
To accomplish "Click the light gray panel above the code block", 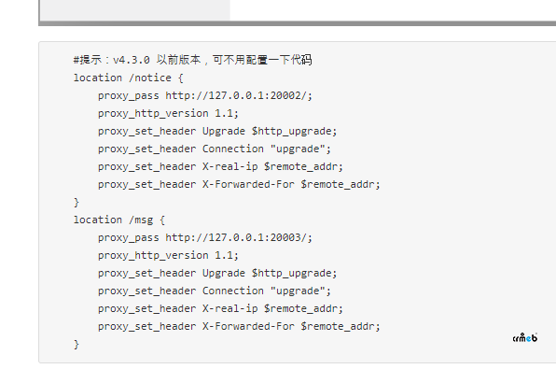I will tap(135, 10).
